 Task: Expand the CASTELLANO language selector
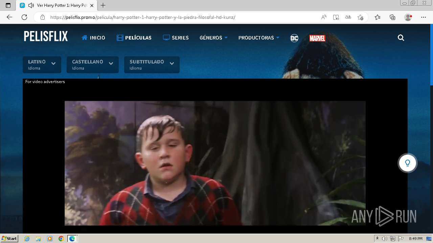click(x=93, y=65)
